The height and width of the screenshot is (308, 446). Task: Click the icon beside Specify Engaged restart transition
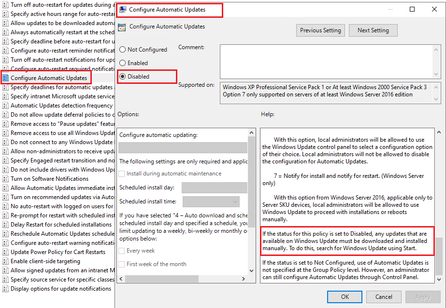click(x=5, y=160)
